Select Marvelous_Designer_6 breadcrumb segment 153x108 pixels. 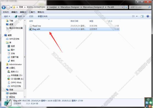point(93,7)
